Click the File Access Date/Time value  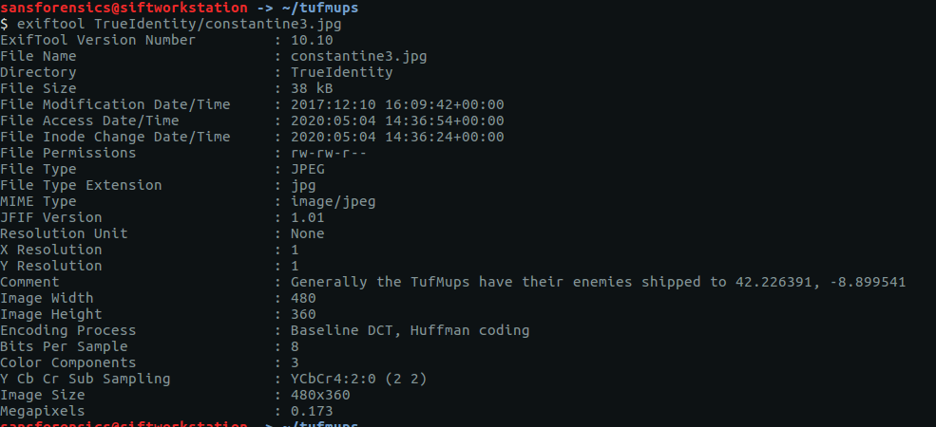[397, 121]
